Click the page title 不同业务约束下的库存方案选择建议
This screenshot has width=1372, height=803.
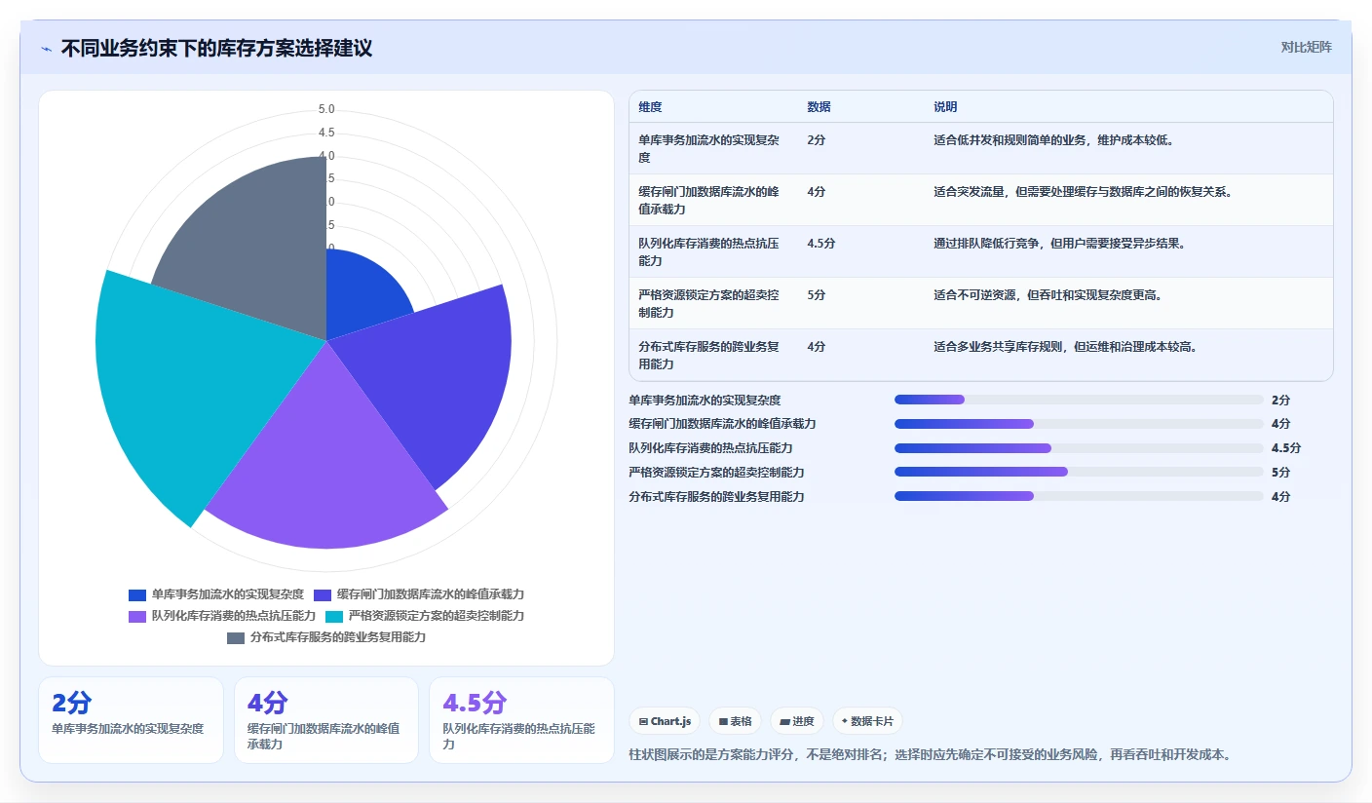(x=216, y=49)
